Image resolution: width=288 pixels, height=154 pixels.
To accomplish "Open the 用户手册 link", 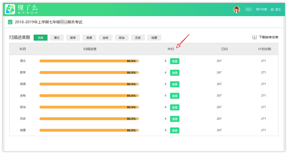I will pos(261,9).
